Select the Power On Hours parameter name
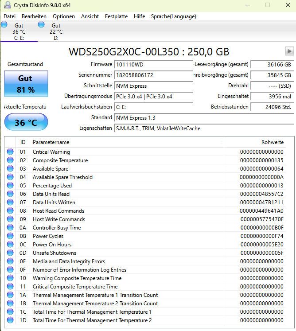Screen dimensions: 296x331 coord(52,245)
